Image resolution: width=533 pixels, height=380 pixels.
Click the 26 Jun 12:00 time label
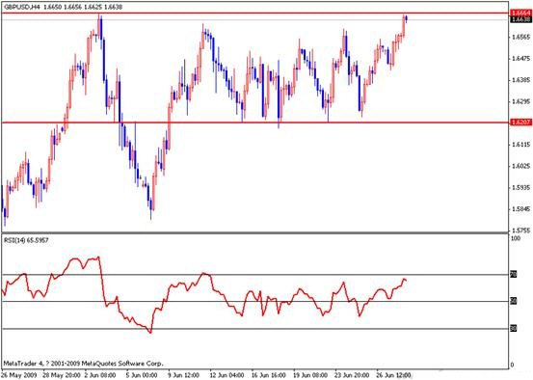(x=394, y=375)
